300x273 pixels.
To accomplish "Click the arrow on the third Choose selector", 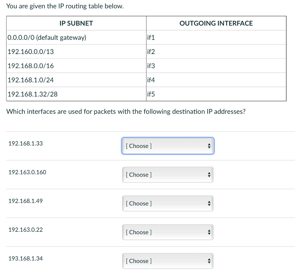I will tap(209, 203).
